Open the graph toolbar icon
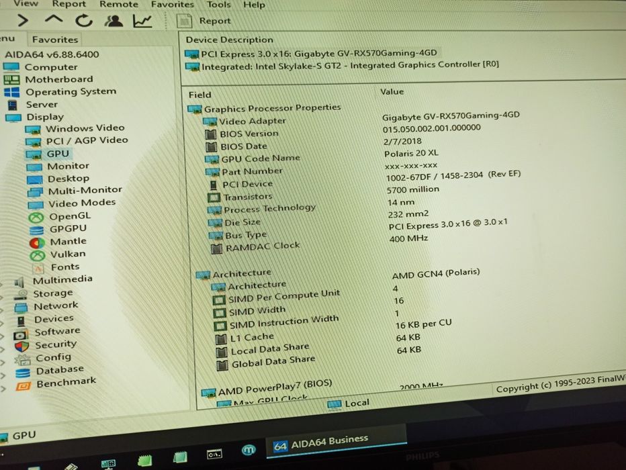 click(142, 20)
